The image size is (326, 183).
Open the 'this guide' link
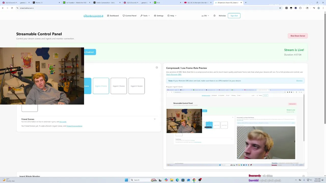pos(63,122)
